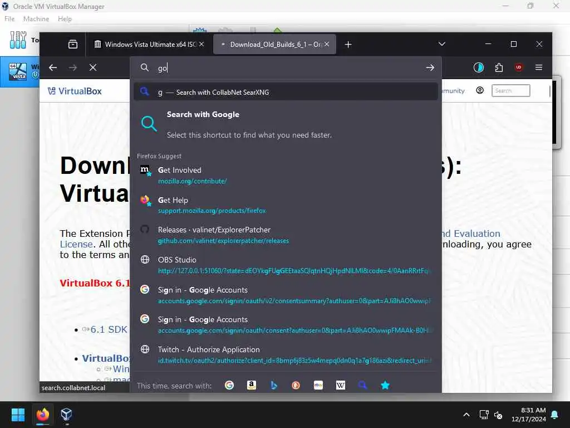Search this time with eBay icon
The width and height of the screenshot is (570, 428).
point(318,385)
